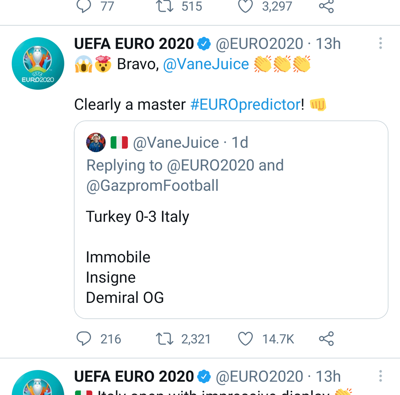Image resolution: width=400 pixels, height=395 pixels.
Task: Like the top tweet with 3,297 likes
Action: click(246, 7)
